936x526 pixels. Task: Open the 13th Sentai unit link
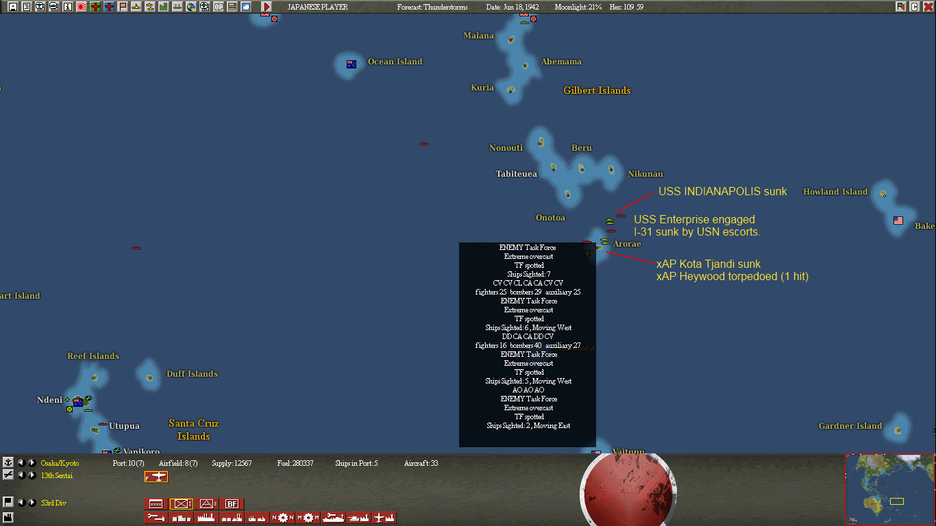pos(56,475)
